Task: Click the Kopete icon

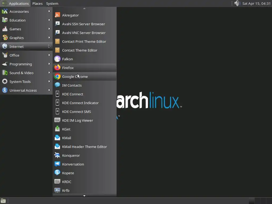Action: coord(57,173)
